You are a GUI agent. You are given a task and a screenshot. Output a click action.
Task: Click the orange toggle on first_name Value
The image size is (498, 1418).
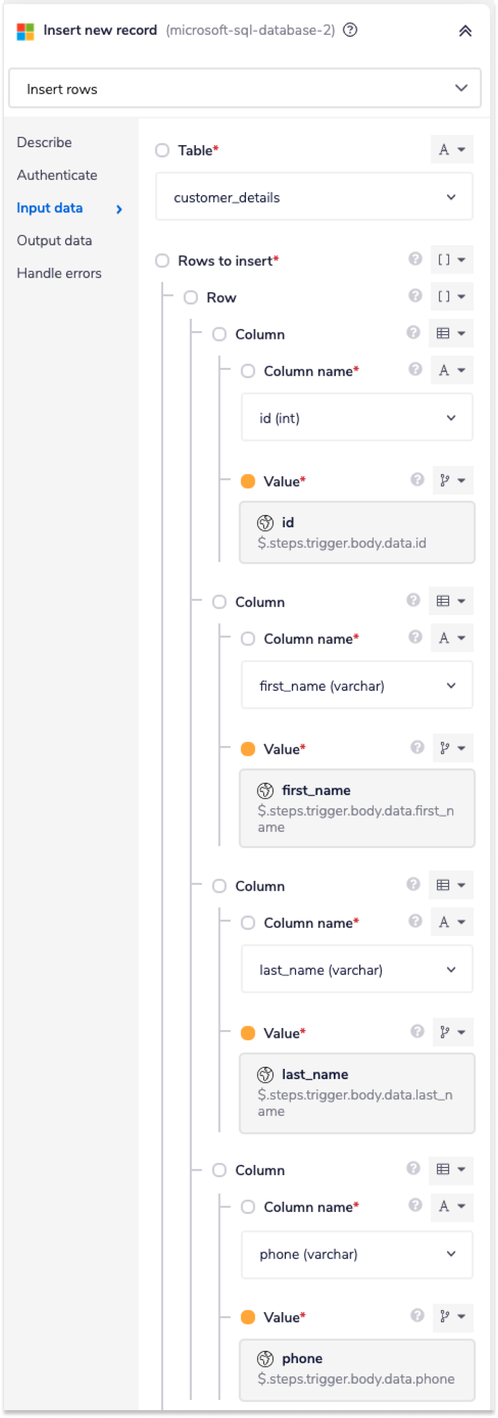pos(249,748)
